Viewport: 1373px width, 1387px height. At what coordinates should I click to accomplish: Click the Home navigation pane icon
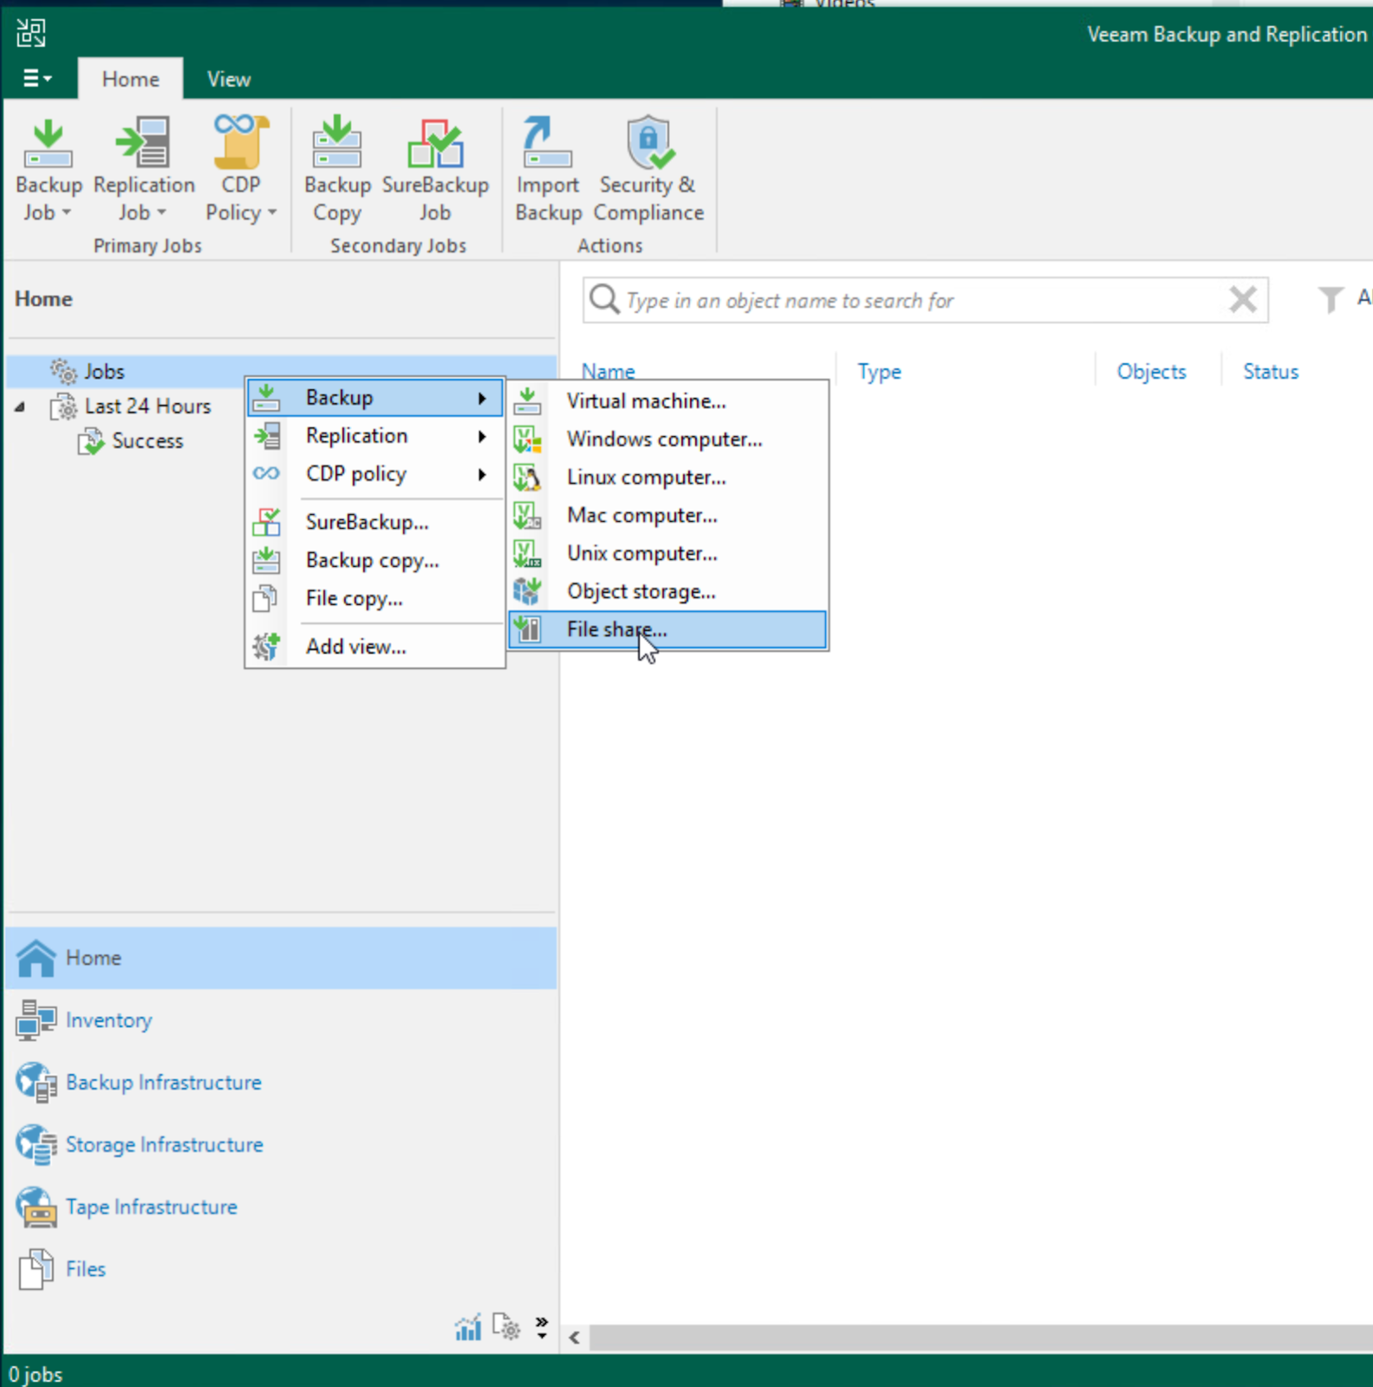pyautogui.click(x=36, y=958)
